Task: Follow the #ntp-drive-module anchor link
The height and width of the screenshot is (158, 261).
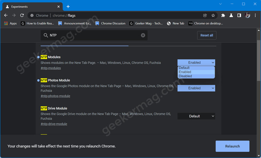Action: coord(54,124)
